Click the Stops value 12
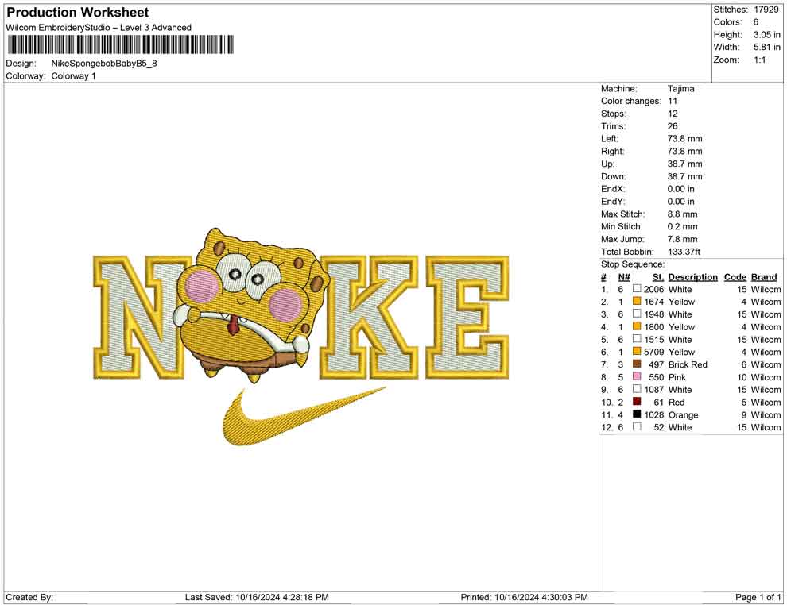Screen dimensions: 787x605 [672, 114]
